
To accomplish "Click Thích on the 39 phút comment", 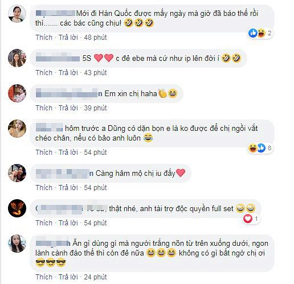I will click(44, 108).
